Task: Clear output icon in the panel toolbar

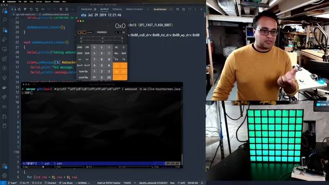Action: click(178, 9)
